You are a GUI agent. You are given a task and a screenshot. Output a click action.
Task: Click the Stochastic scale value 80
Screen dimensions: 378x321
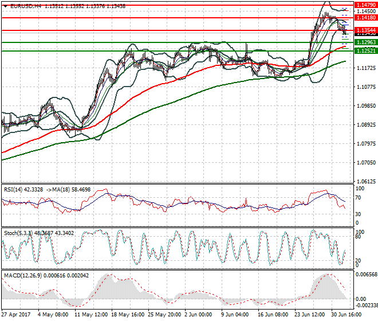(x=358, y=237)
